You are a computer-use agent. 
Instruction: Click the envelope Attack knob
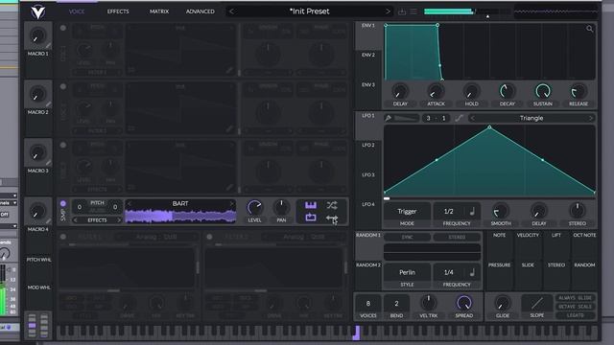click(x=436, y=92)
